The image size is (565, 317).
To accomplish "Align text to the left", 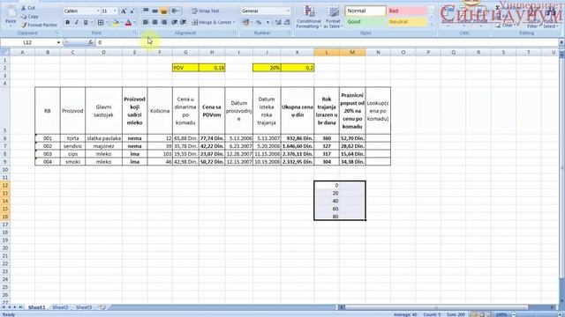I will coord(146,22).
